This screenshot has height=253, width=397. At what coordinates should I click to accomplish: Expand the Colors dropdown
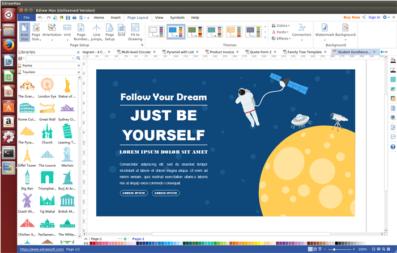pos(281,26)
